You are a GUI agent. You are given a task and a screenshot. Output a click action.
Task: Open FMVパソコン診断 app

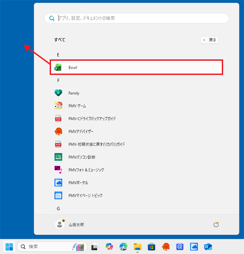(x=136, y=157)
